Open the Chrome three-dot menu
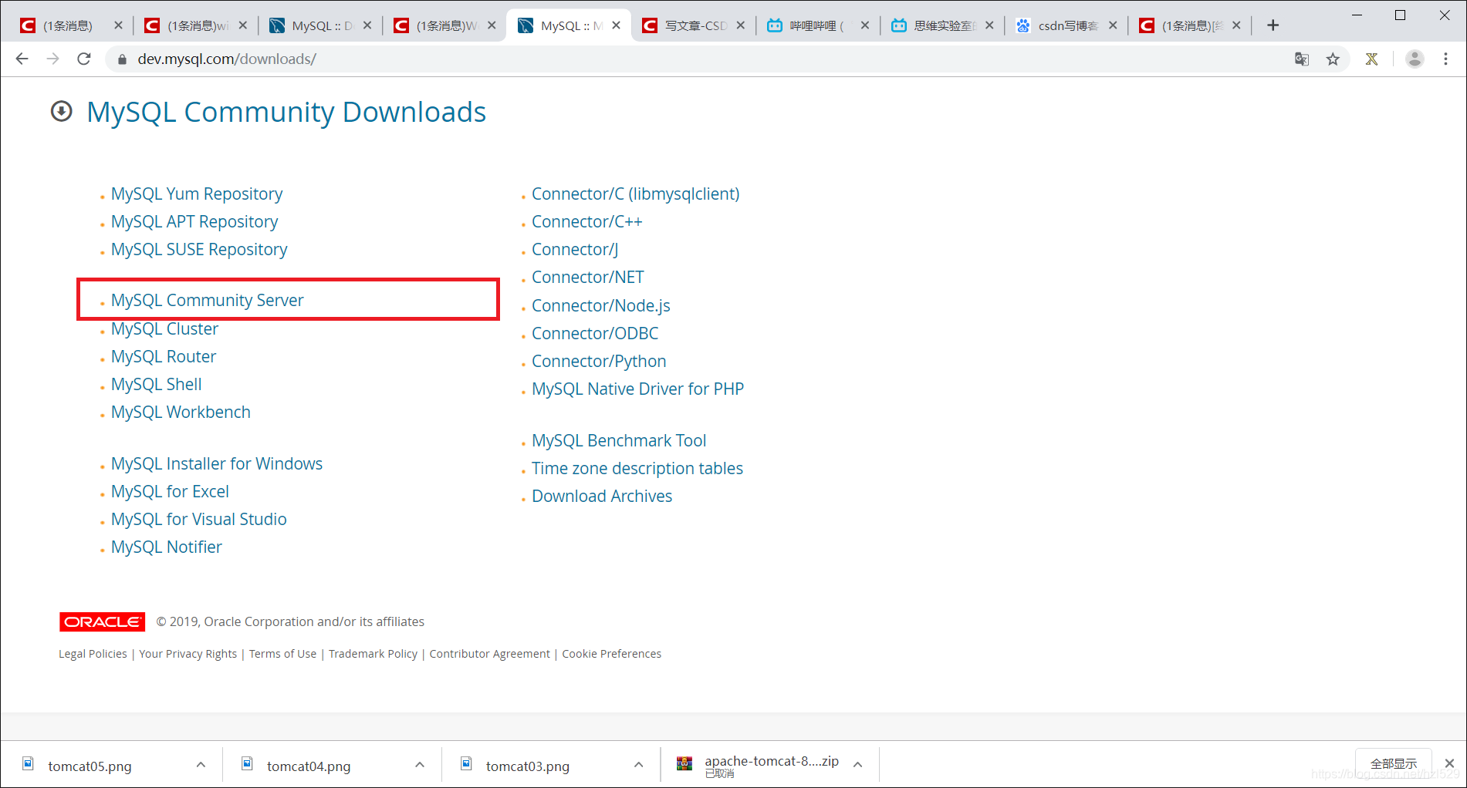This screenshot has height=788, width=1467. point(1446,59)
